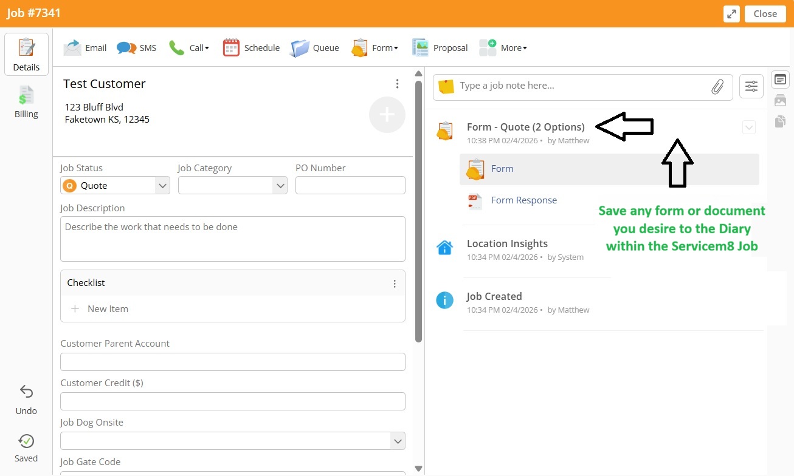794x476 pixels.
Task: Click the Job Created info icon
Action: [445, 300]
